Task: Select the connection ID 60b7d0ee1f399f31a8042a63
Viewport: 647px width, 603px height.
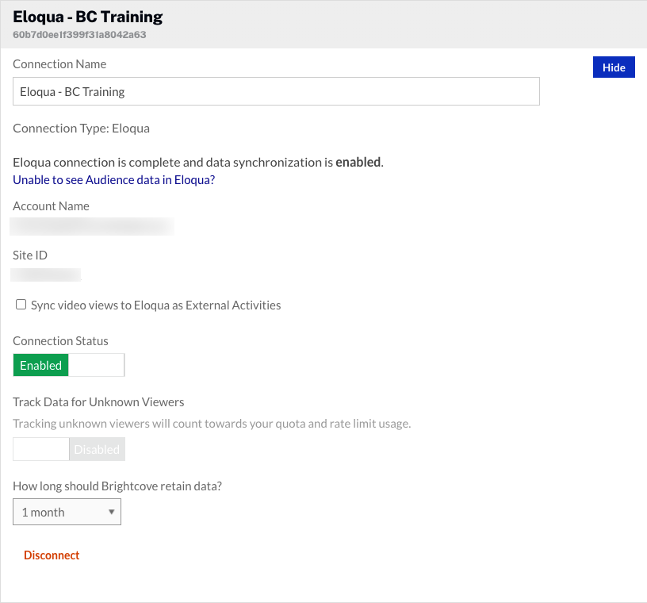Action: coord(79,35)
